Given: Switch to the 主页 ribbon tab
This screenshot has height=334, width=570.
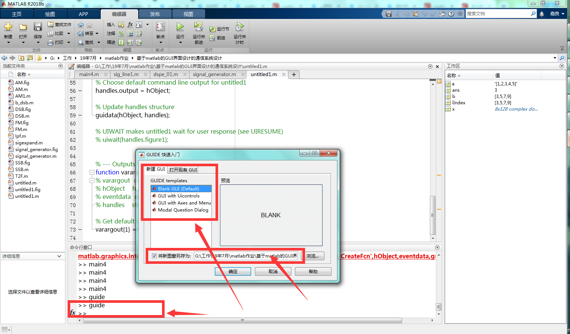Looking at the screenshot, I should coord(17,14).
